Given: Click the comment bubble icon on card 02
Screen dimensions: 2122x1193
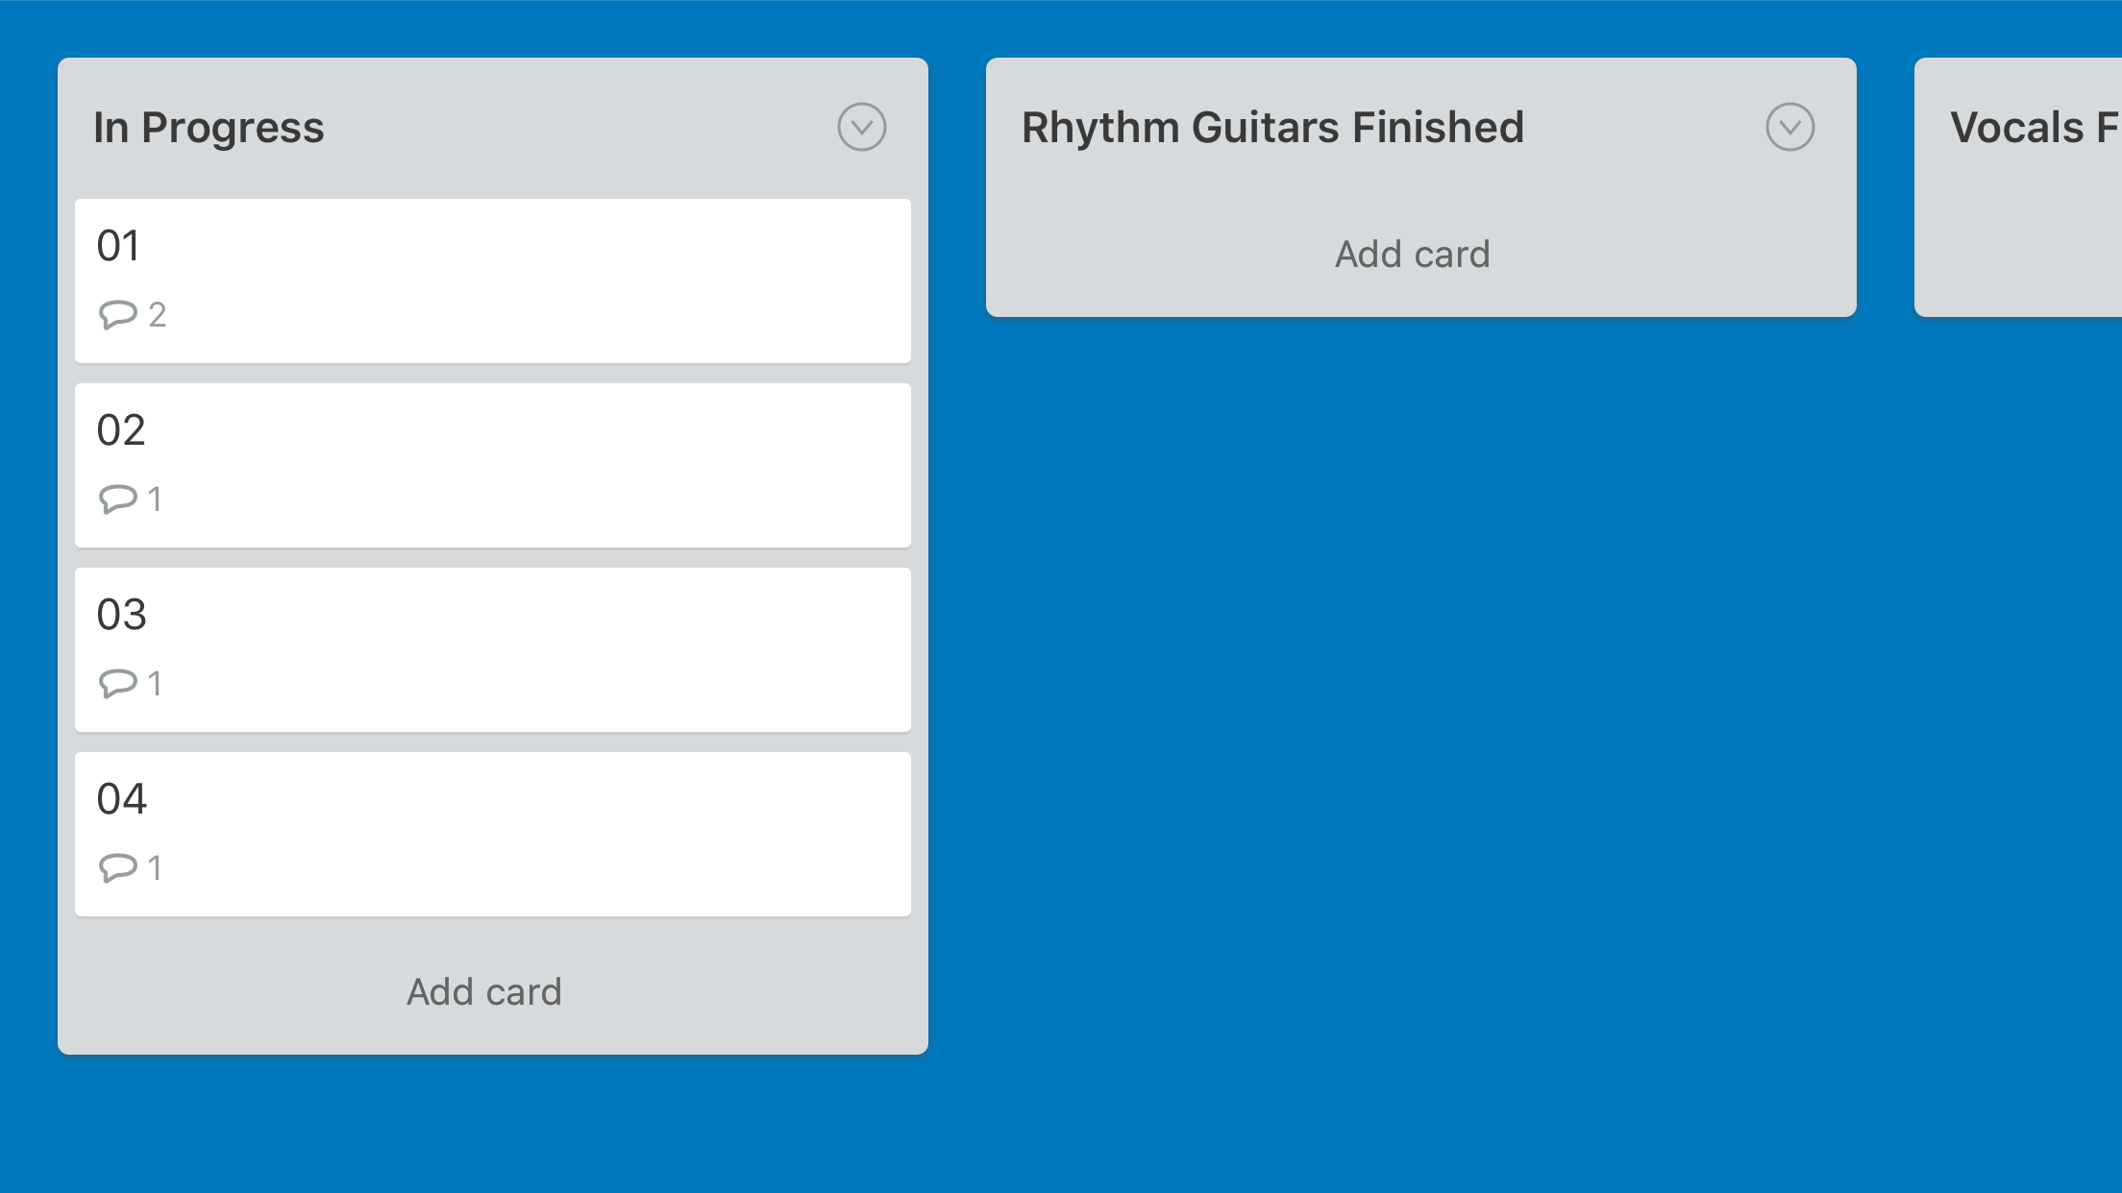Looking at the screenshot, I should 118,499.
